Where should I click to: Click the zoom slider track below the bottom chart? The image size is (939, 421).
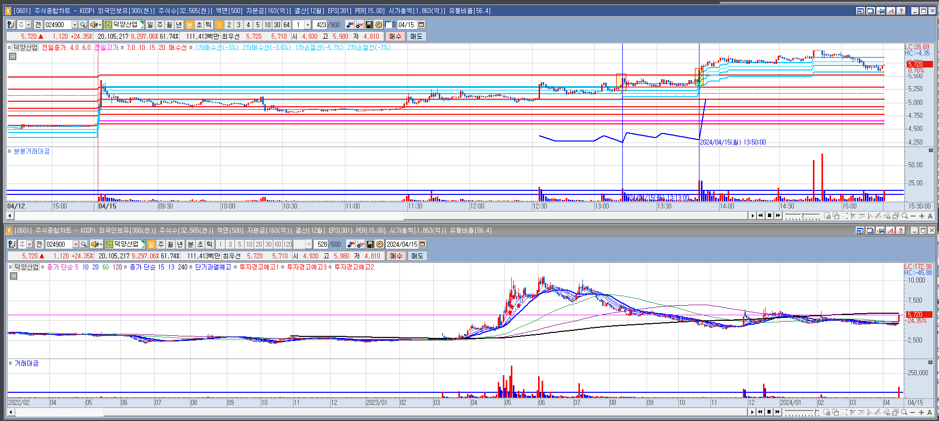(803, 412)
